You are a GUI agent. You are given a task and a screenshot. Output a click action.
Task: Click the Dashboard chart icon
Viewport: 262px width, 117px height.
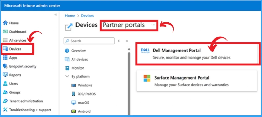[x=5, y=32]
